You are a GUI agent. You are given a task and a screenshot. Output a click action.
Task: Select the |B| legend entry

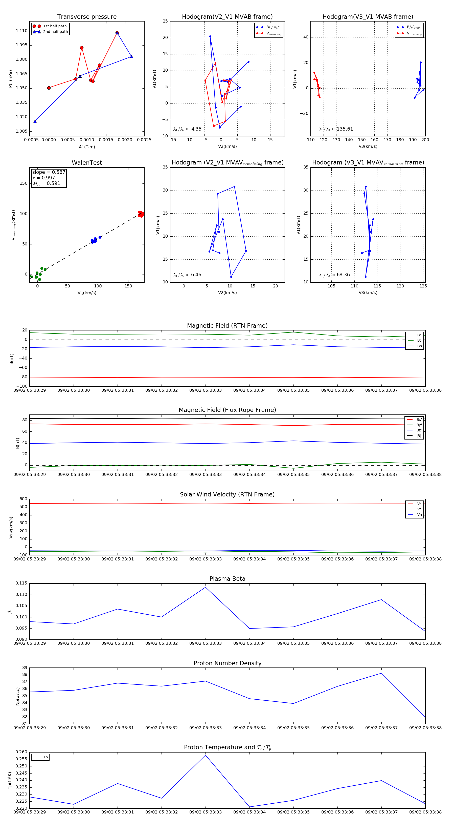[414, 436]
